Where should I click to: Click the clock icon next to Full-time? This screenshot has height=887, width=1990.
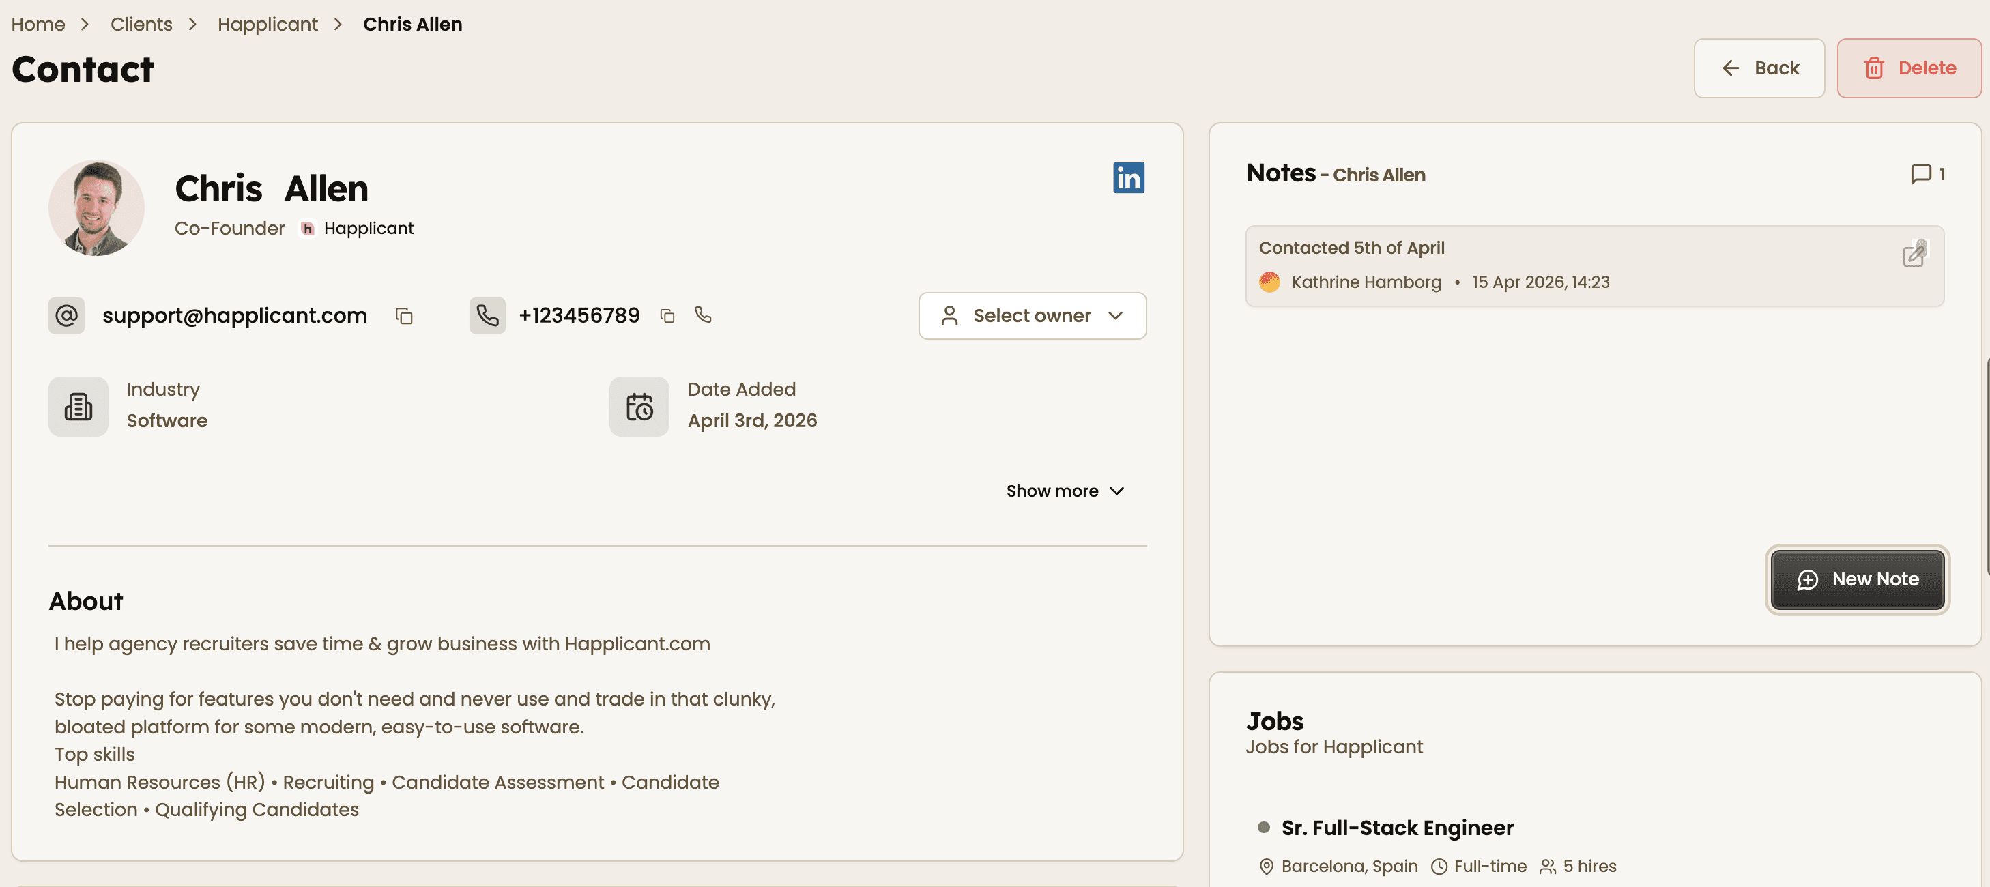pyautogui.click(x=1439, y=866)
